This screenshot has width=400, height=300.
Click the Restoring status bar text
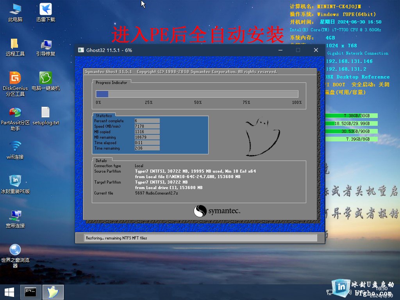coord(116,238)
